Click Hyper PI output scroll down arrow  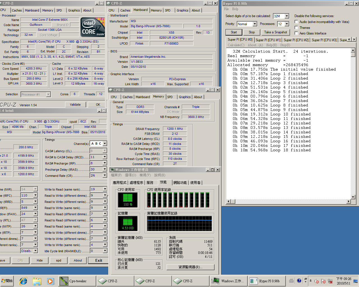point(353,197)
